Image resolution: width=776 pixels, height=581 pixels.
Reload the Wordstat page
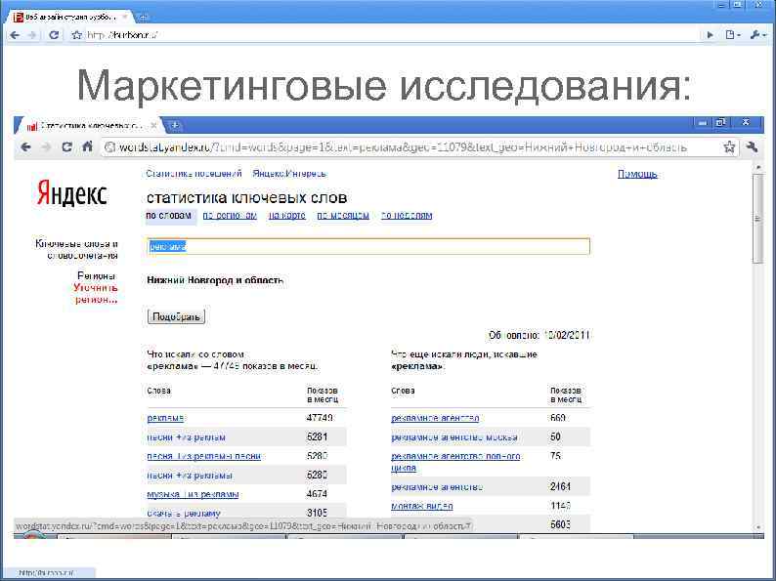point(66,146)
